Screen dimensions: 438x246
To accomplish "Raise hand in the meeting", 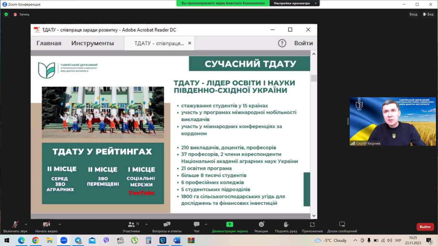I will pos(286,224).
